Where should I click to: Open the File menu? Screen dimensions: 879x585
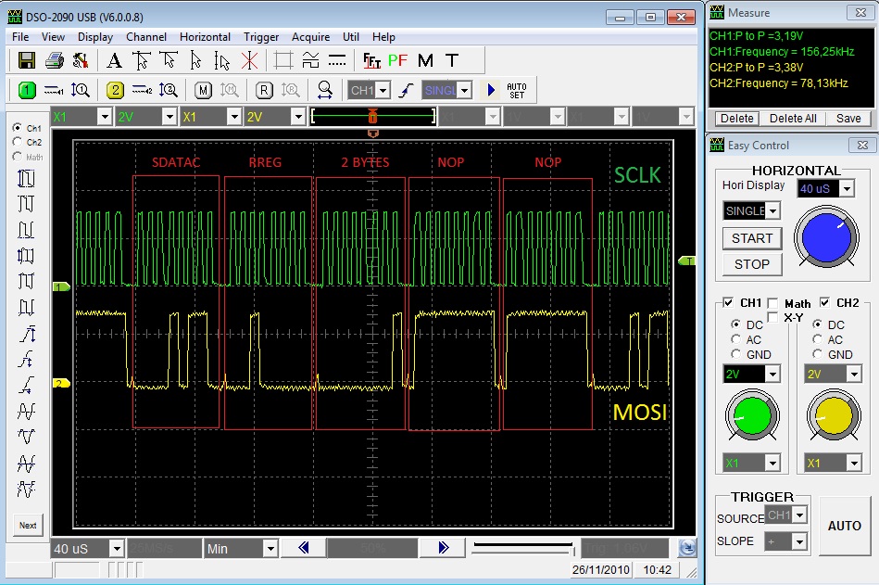(20, 37)
